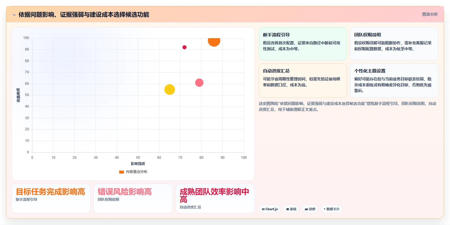Viewport: 450px width, 225px height.
Task: Select the 错误风险影响高 stat card
Action: [133, 198]
